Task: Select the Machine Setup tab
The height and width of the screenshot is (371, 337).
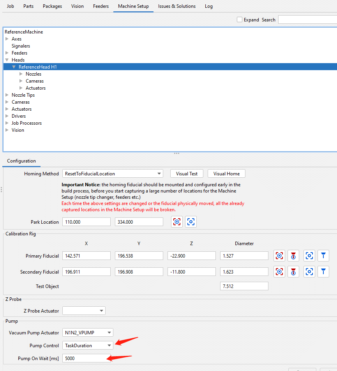Action: (x=133, y=6)
